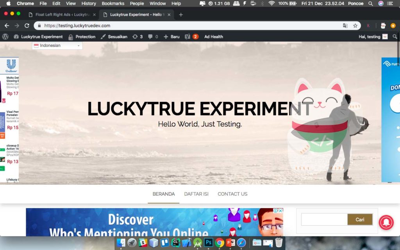400x250 pixels.
Task: Launch Photoshop from the dock
Action: click(208, 243)
